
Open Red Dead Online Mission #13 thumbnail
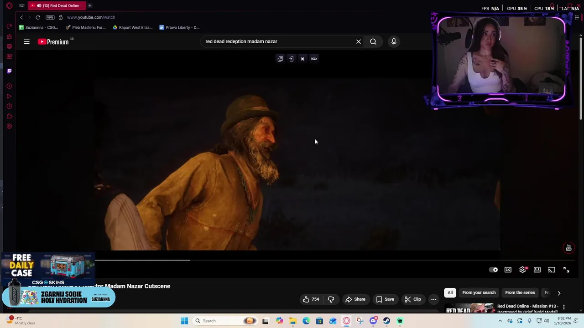coord(469,308)
